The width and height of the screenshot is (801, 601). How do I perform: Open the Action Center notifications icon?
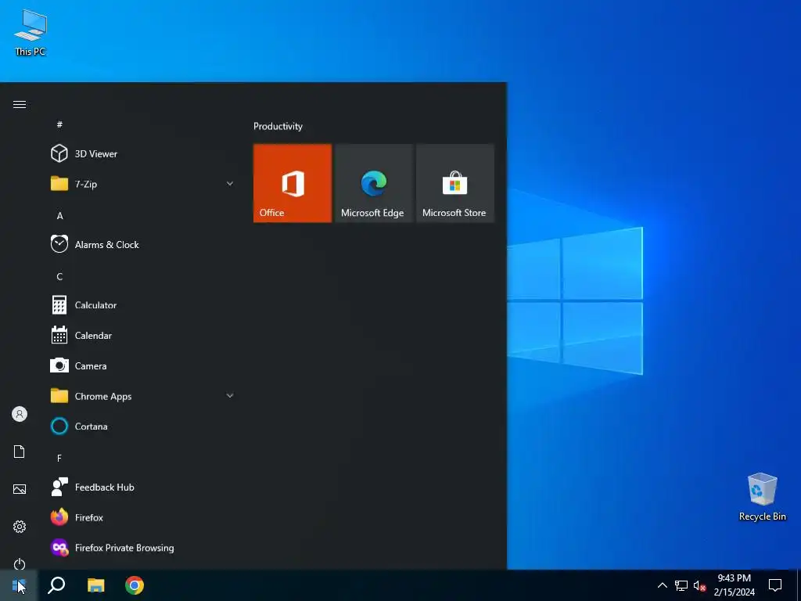click(x=775, y=585)
